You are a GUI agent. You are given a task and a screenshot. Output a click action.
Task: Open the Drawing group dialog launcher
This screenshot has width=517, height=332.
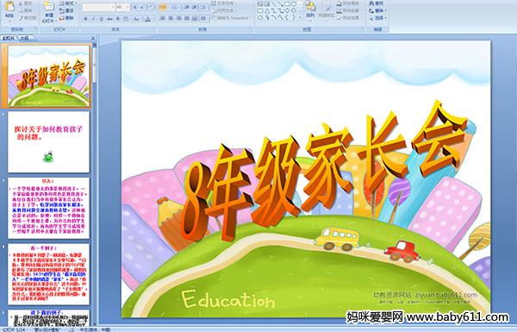363,29
